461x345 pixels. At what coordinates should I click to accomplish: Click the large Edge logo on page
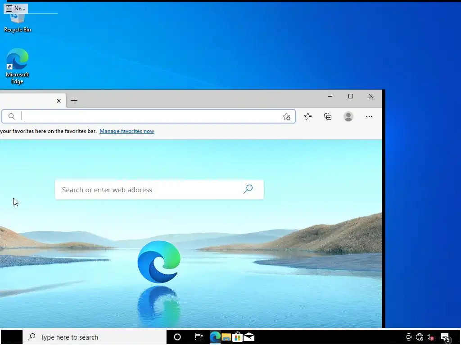(x=159, y=262)
